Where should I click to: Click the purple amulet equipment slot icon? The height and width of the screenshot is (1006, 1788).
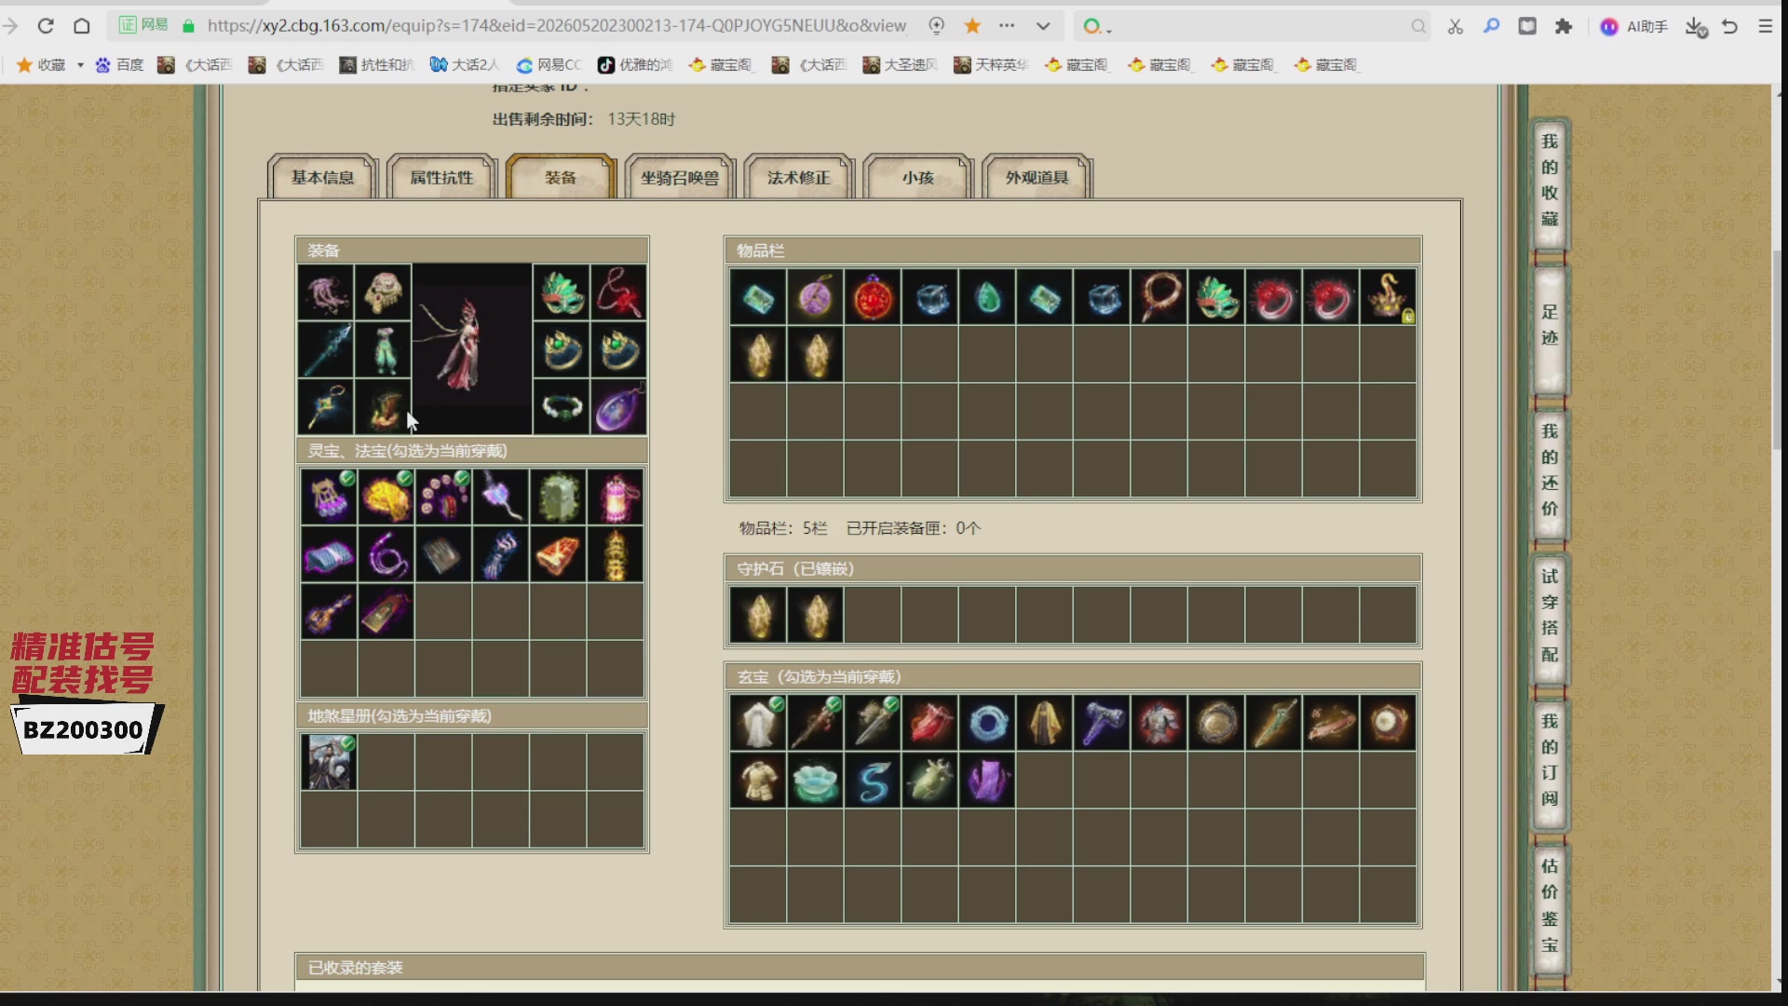[x=618, y=407]
